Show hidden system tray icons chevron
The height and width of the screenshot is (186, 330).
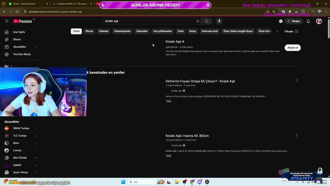tap(298, 182)
